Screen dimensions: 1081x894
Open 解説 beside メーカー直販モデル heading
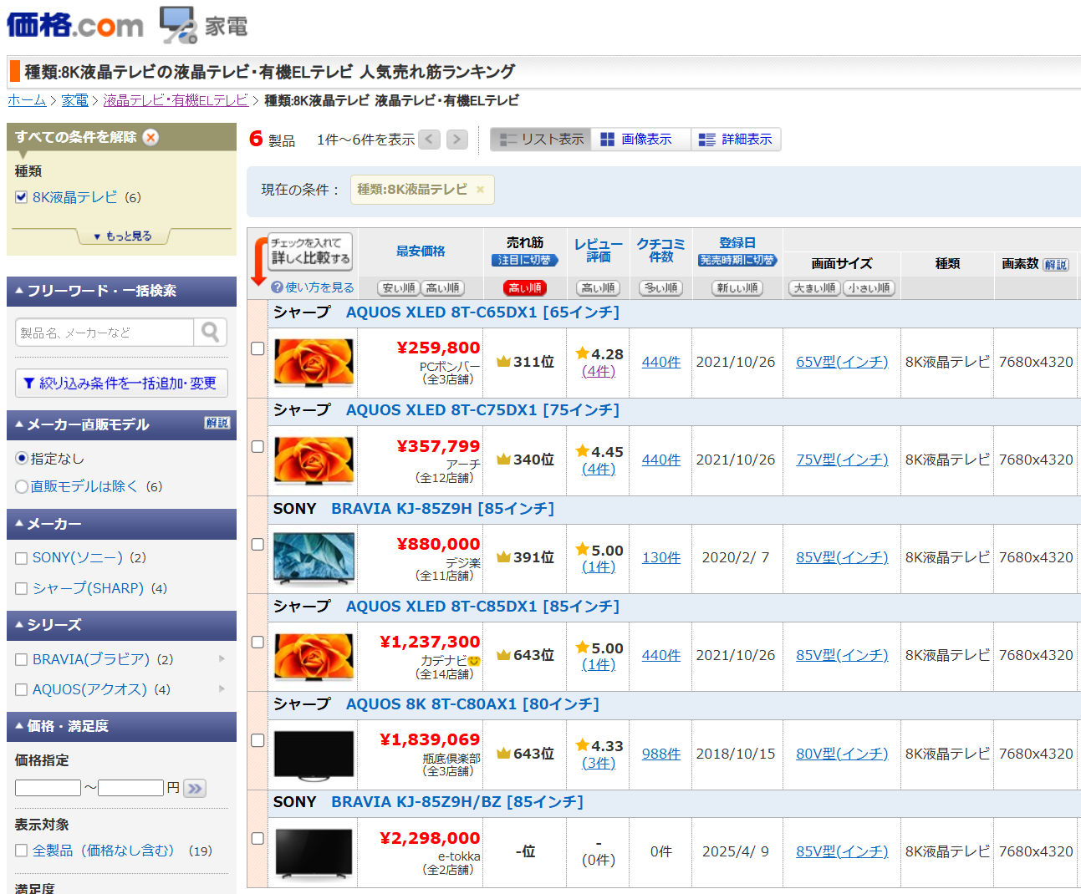click(217, 423)
